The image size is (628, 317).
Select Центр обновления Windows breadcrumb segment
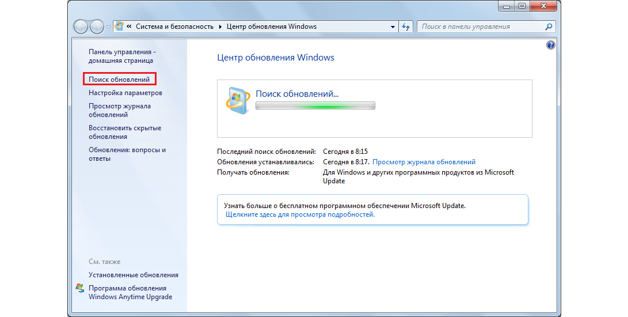point(272,27)
